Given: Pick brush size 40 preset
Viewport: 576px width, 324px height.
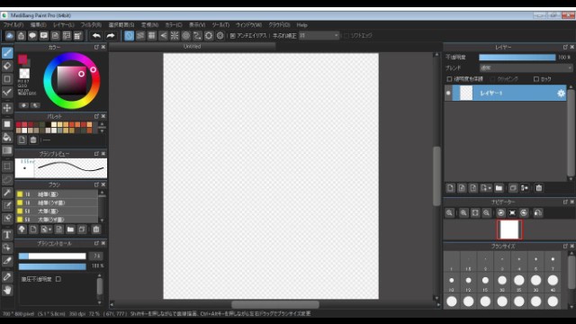Looking at the screenshot, I should (553, 283).
